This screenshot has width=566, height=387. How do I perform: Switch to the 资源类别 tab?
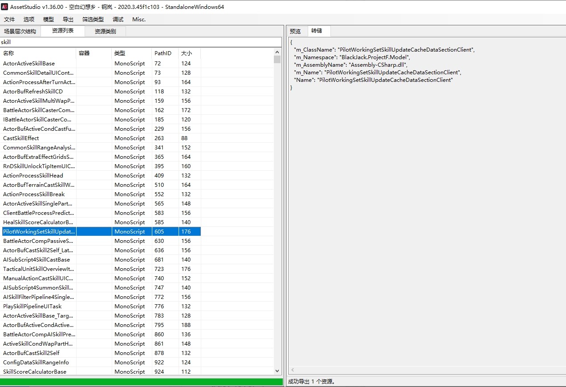106,32
